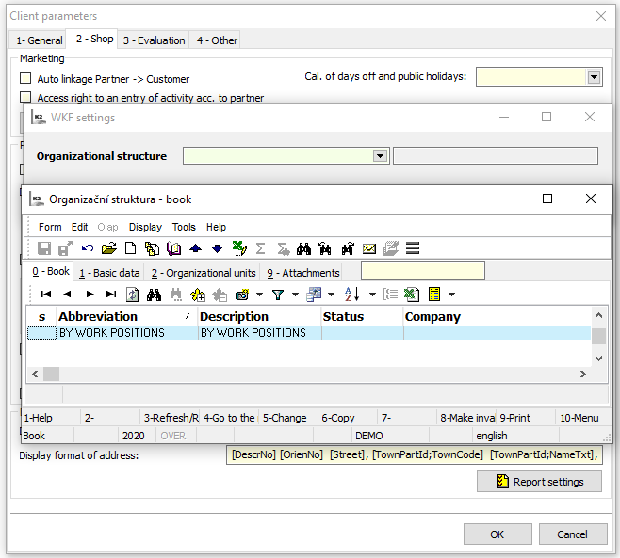Click the Report settings button

click(x=539, y=482)
